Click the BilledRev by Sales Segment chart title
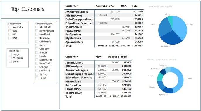 (161, 6)
